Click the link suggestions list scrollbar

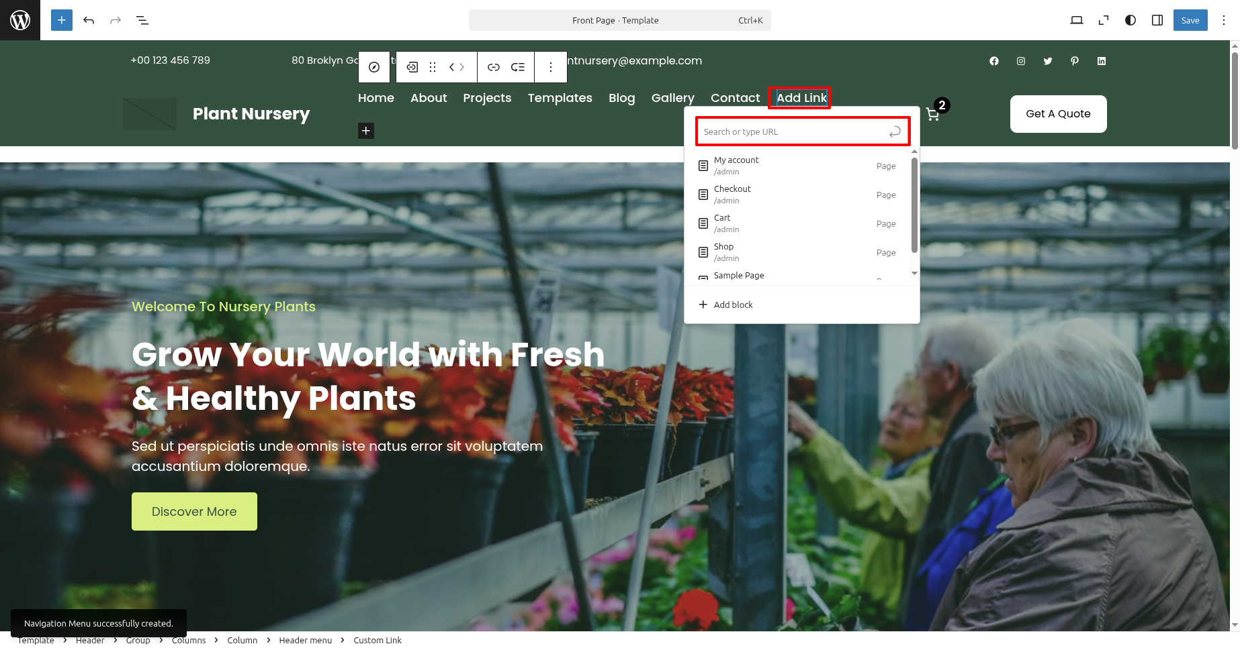click(914, 205)
